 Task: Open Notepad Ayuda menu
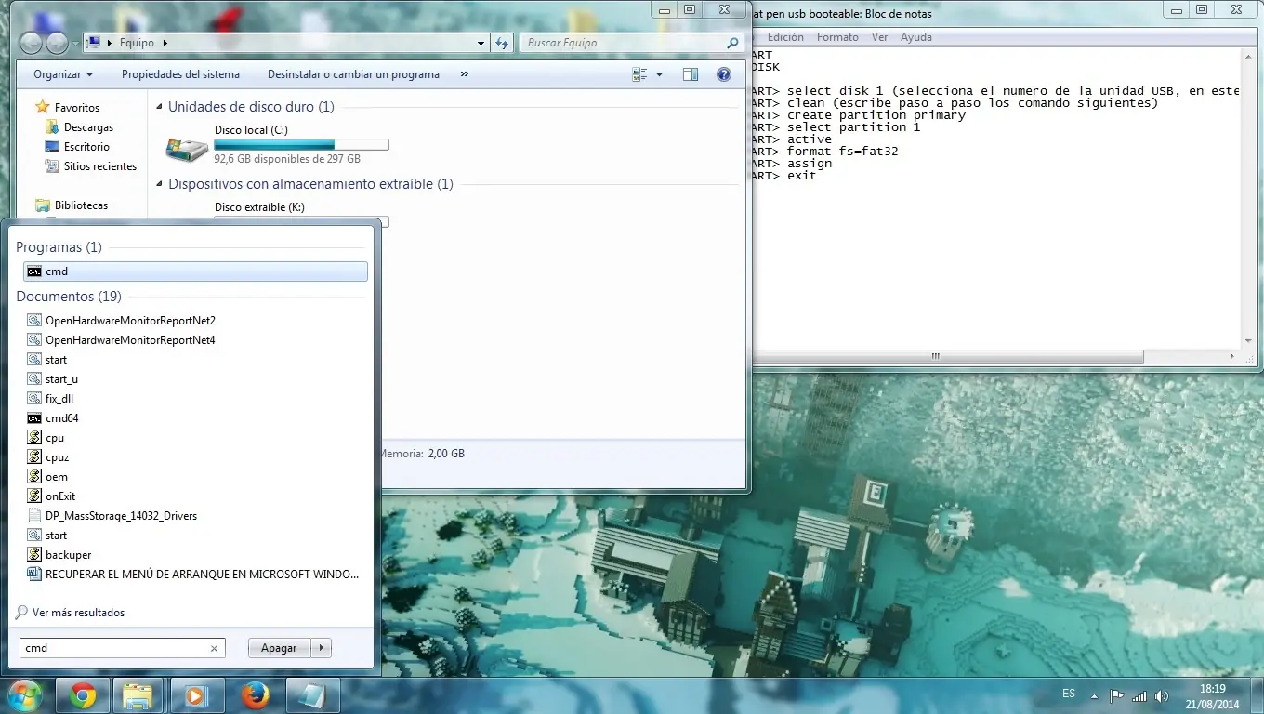(915, 37)
